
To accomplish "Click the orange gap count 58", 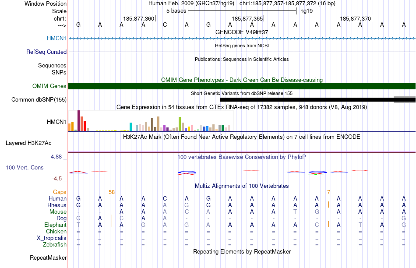I will (x=112, y=192).
